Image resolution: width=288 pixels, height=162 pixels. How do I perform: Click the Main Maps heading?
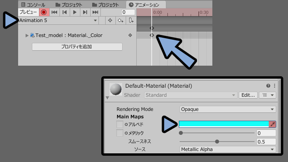130,117
